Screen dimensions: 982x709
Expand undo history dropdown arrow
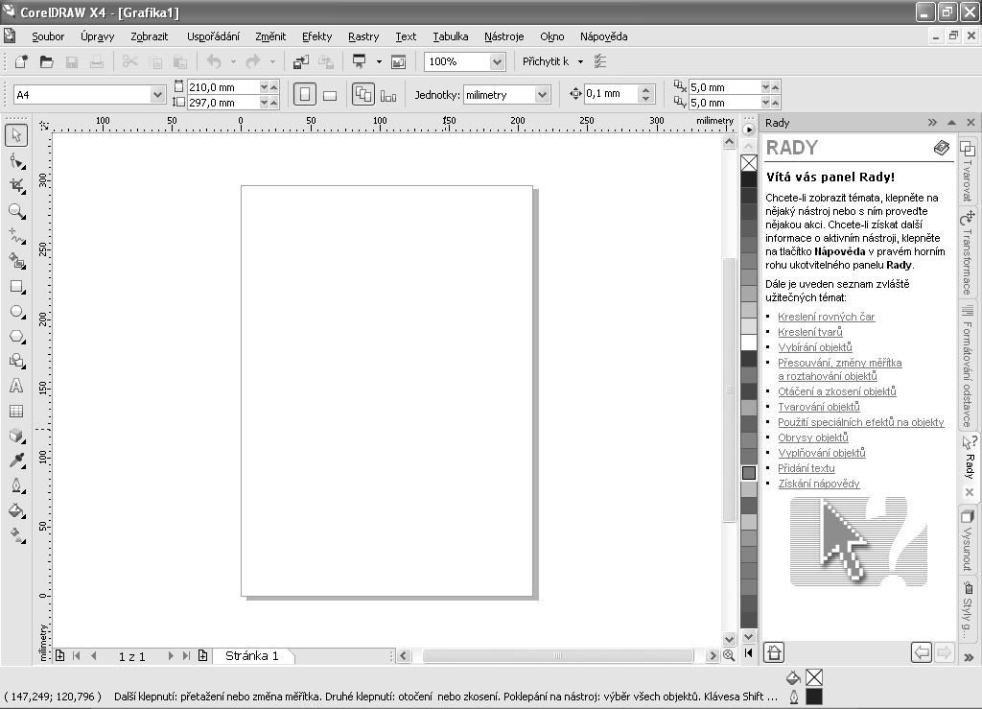tap(233, 61)
